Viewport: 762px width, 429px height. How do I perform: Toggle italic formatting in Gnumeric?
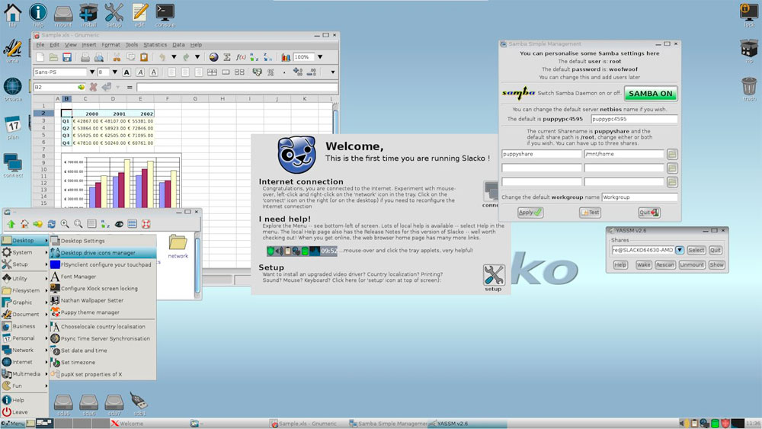coord(140,72)
